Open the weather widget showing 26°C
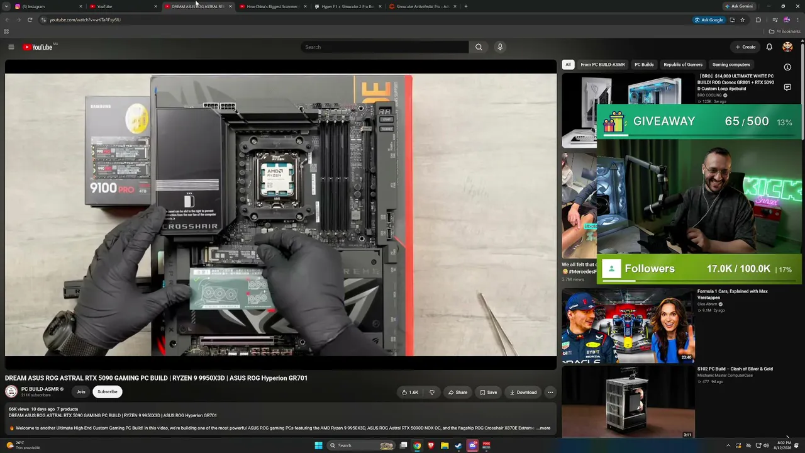This screenshot has height=453, width=805. pyautogui.click(x=23, y=445)
